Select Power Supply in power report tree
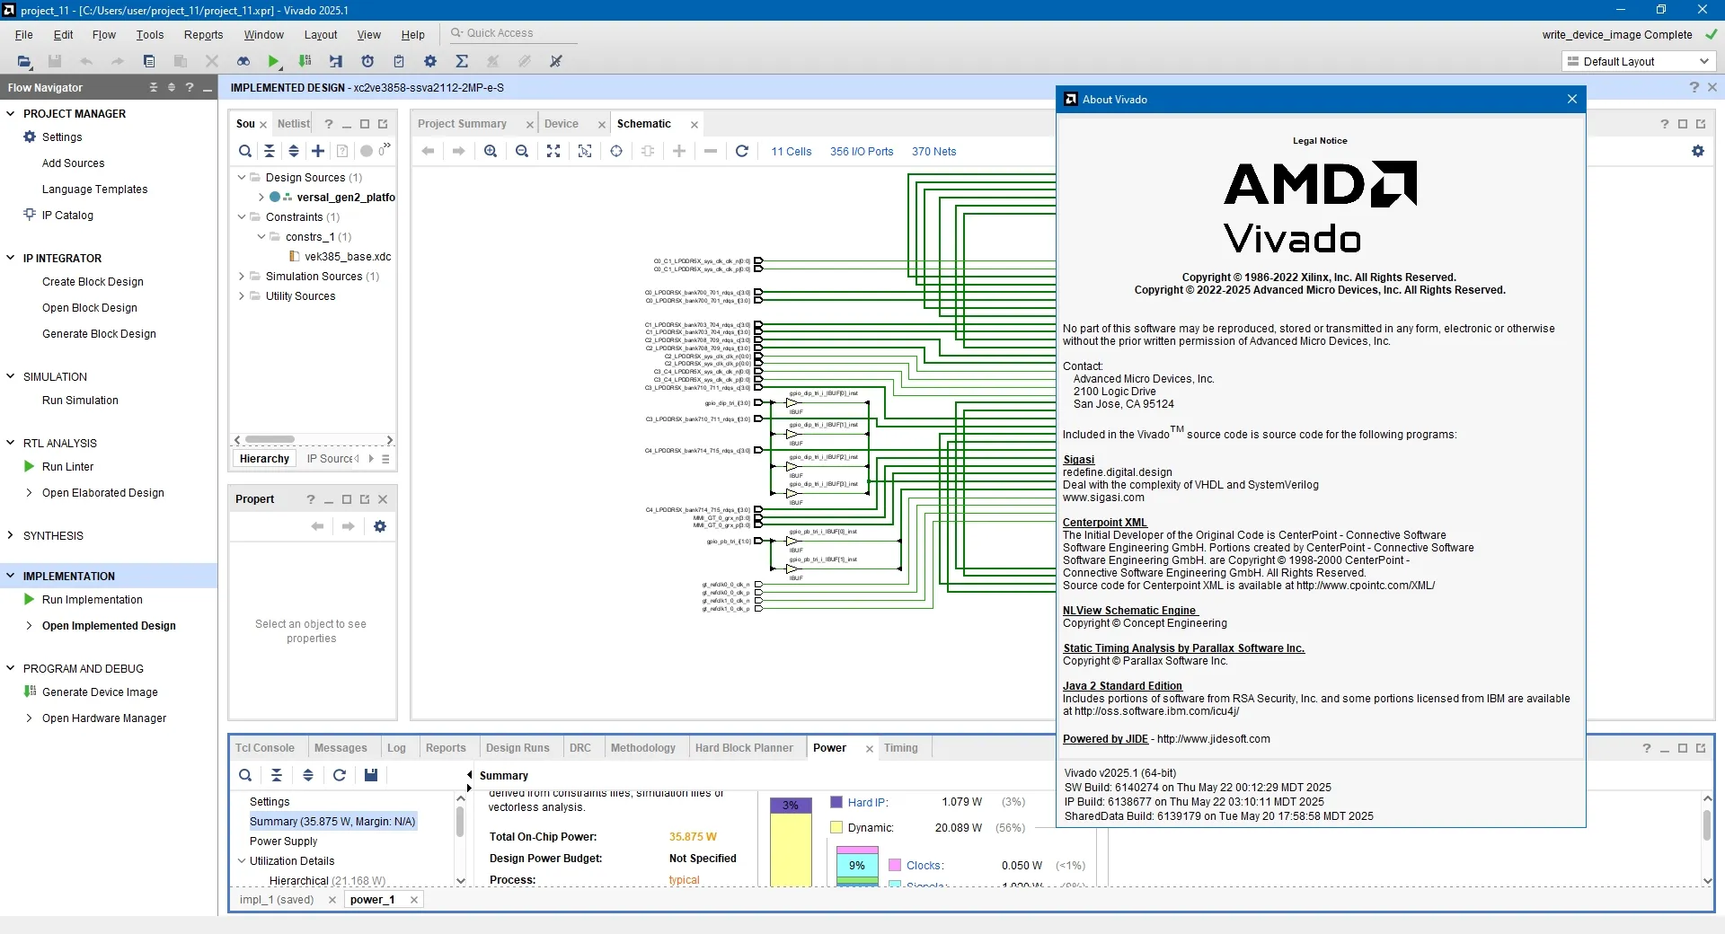 [283, 841]
